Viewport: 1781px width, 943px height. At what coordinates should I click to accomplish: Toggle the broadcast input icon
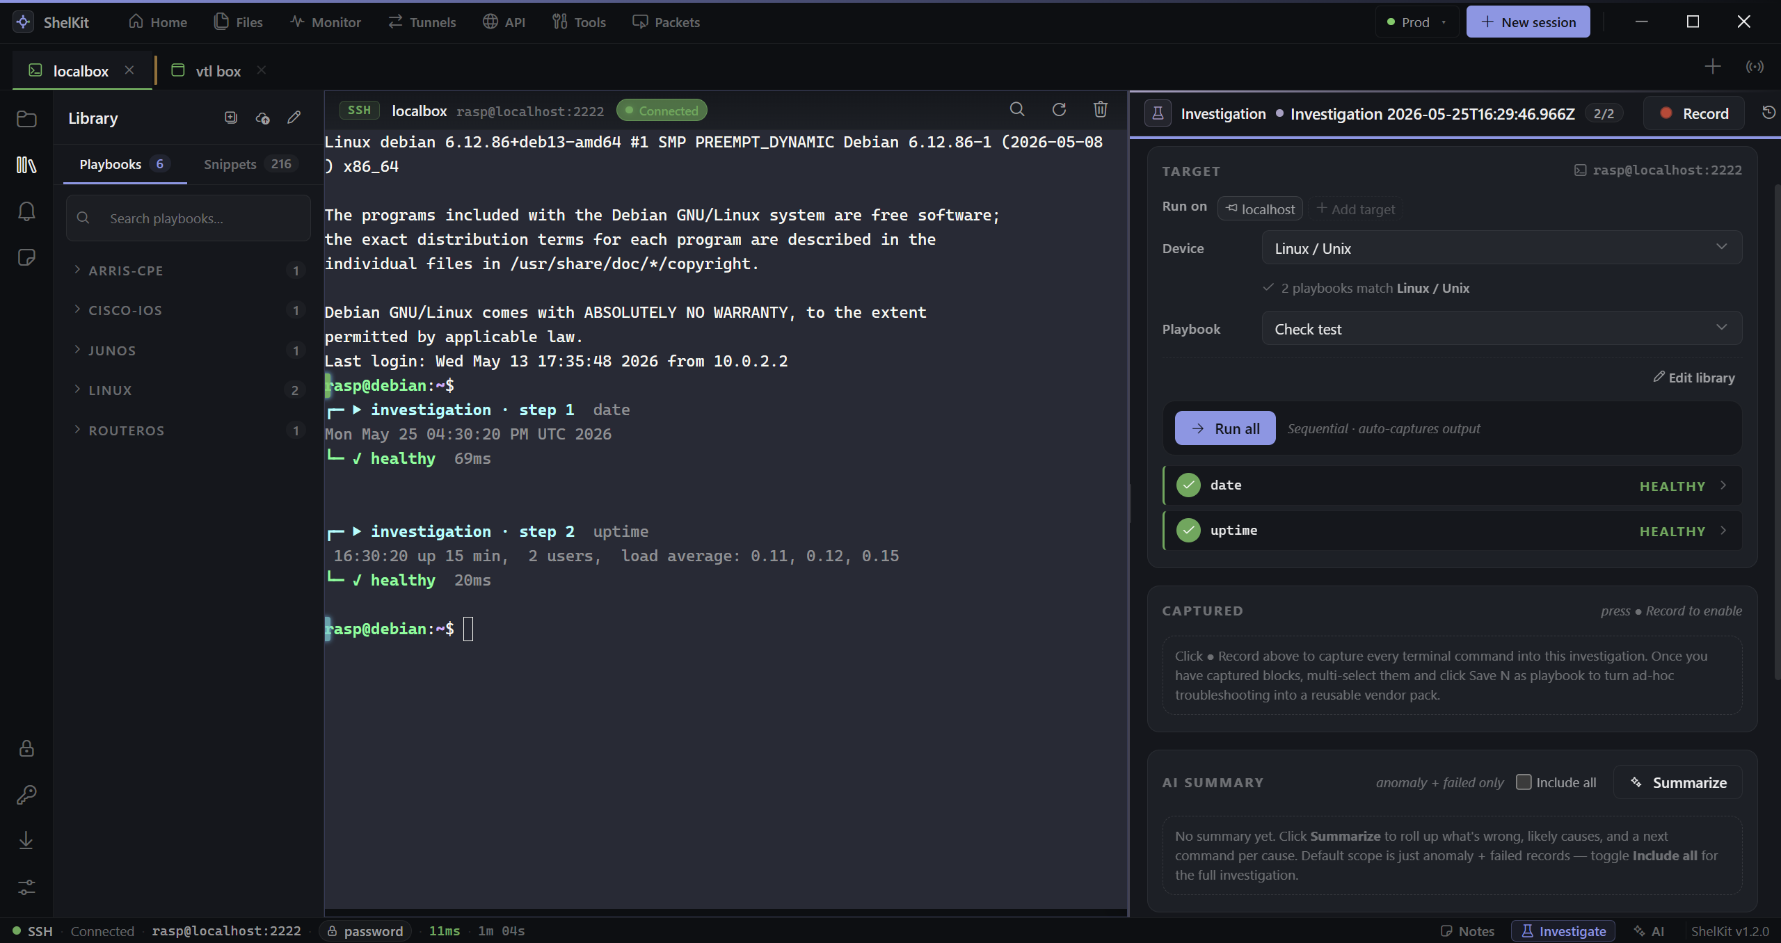[1755, 67]
